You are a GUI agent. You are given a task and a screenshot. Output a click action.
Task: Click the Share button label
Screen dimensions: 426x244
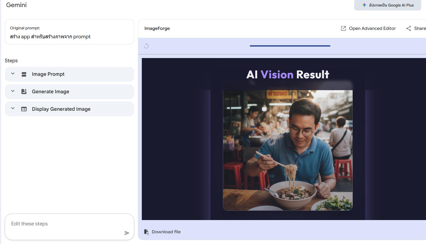[420, 28]
